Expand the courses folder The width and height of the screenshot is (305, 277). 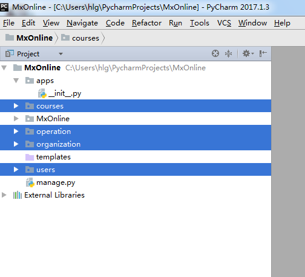[x=16, y=106]
